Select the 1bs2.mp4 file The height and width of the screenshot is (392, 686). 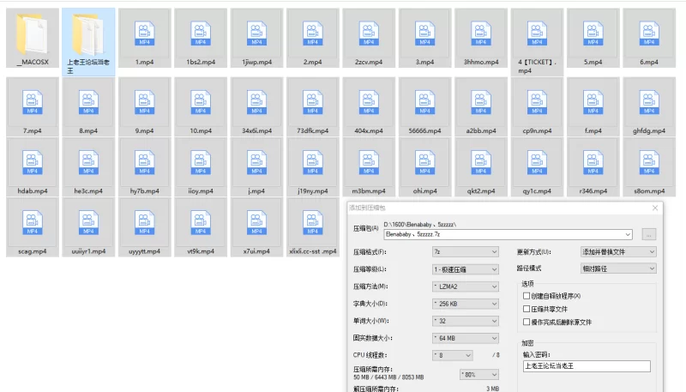click(x=201, y=38)
